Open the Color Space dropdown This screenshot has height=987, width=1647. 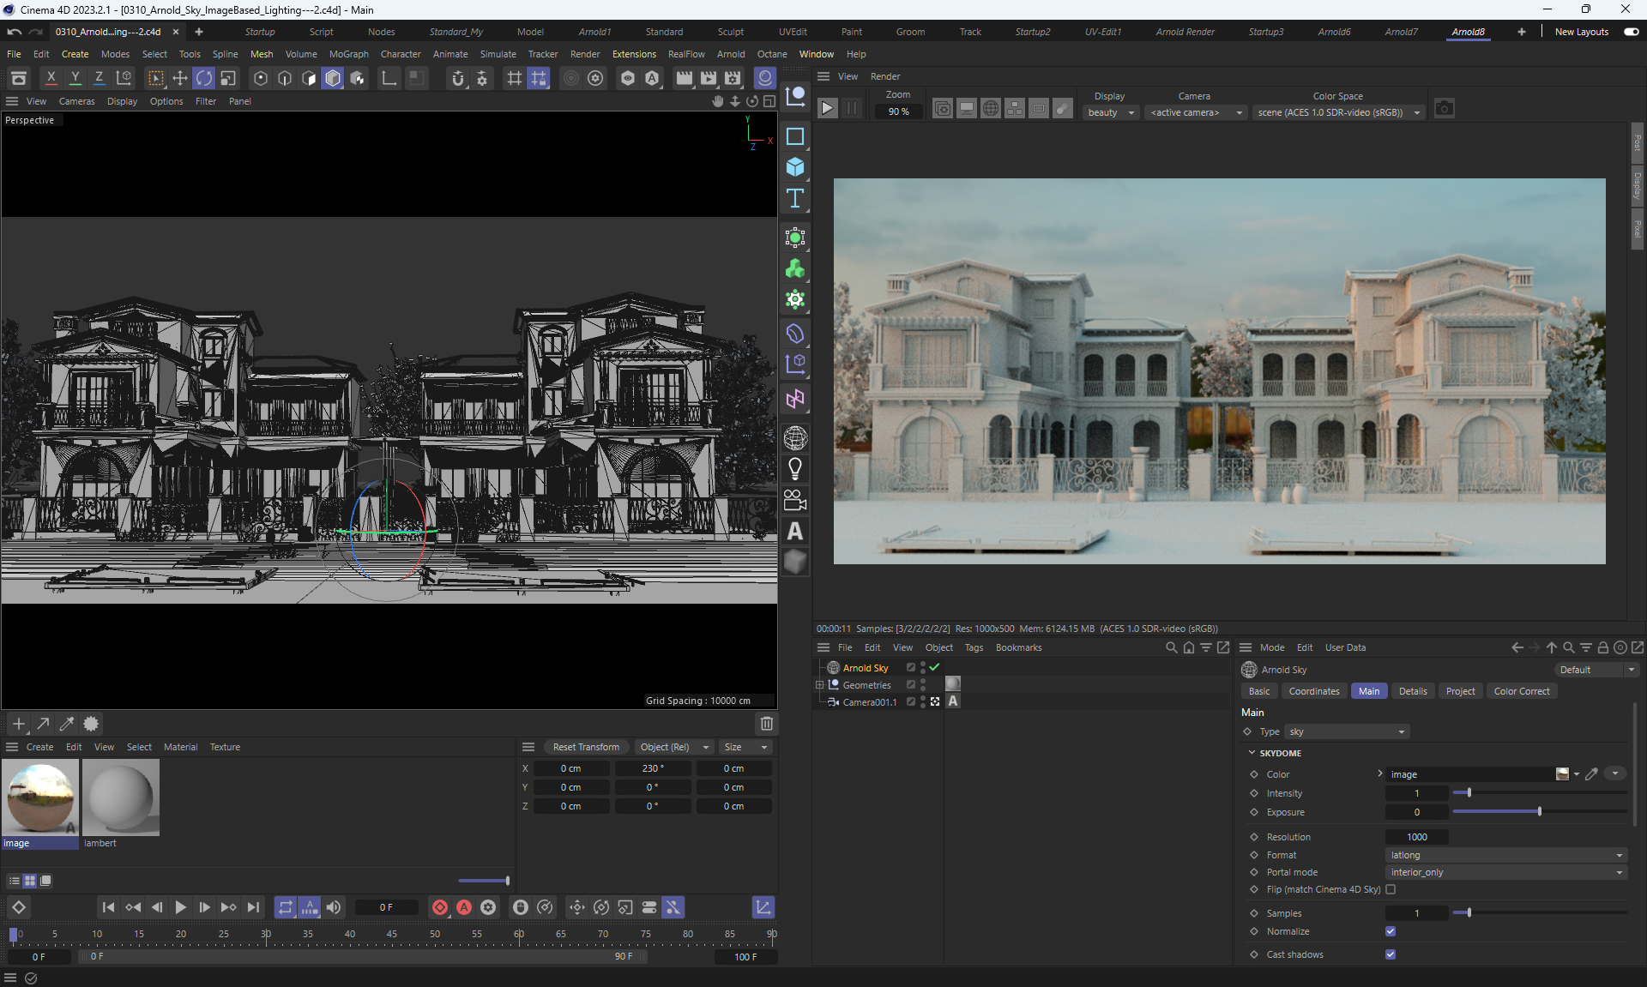[x=1338, y=112]
